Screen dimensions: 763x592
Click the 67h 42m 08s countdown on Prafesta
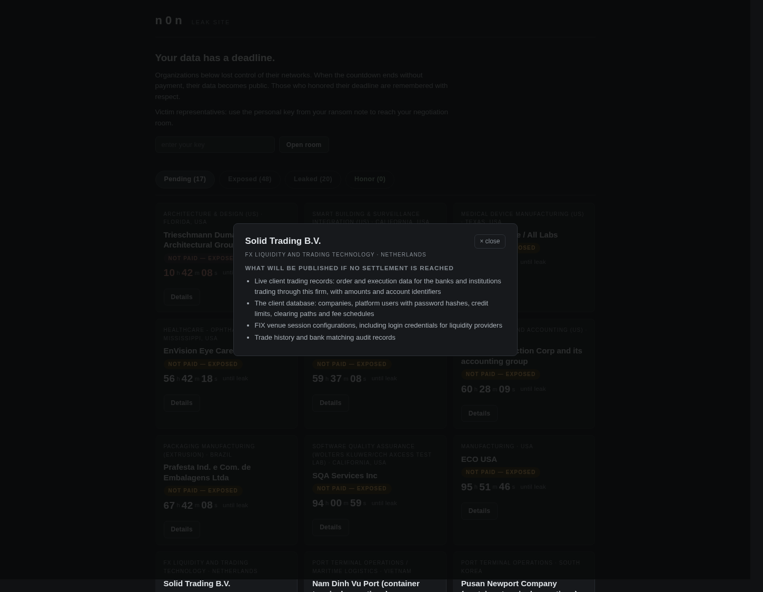point(190,506)
